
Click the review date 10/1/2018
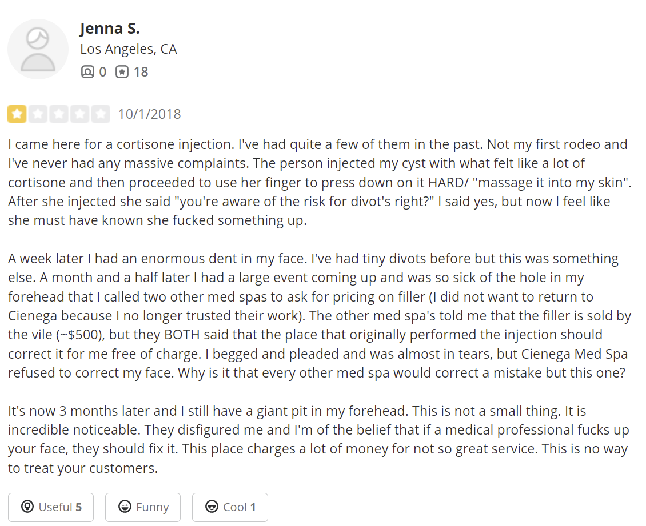[150, 114]
